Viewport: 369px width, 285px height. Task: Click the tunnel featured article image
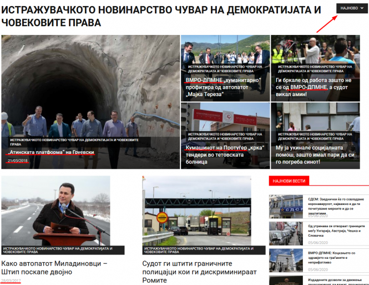tap(90, 83)
